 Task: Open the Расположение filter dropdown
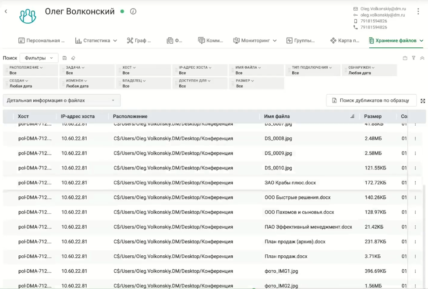pos(31,70)
